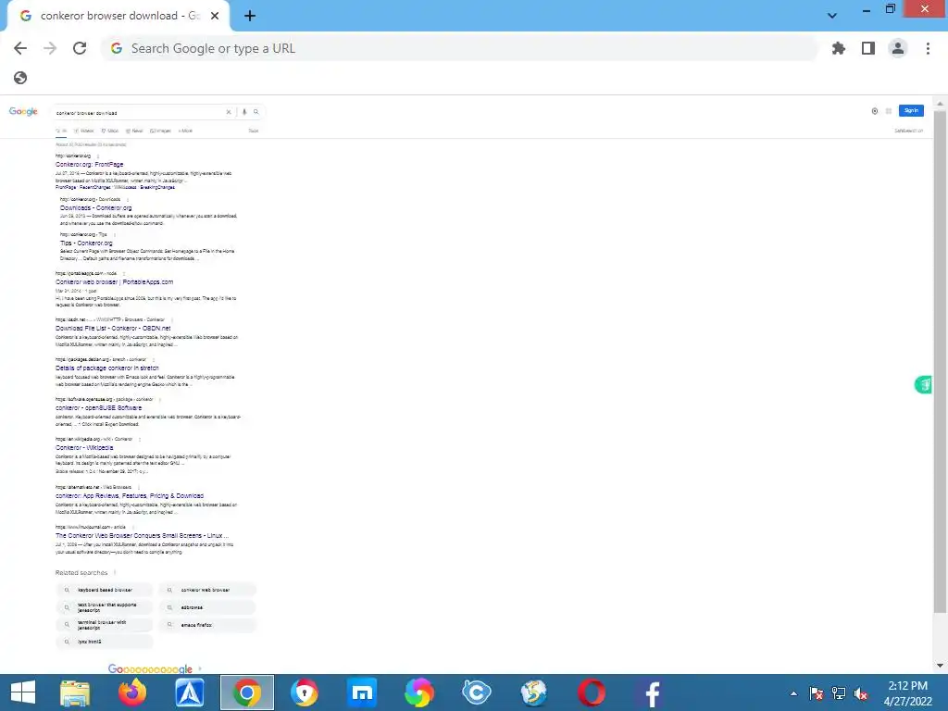The width and height of the screenshot is (948, 711).
Task: Open conkeror App Reviews, Features, Pricing result
Action: tap(130, 495)
